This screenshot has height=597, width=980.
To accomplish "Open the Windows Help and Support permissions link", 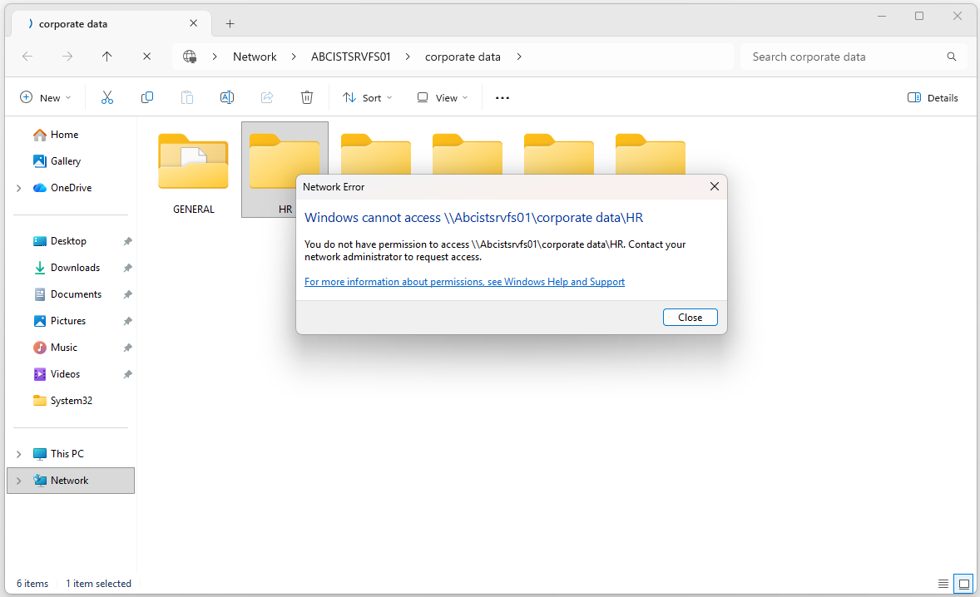I will [x=464, y=282].
